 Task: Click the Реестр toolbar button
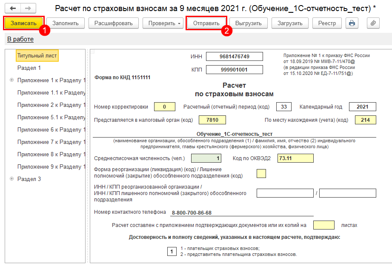(x=327, y=23)
